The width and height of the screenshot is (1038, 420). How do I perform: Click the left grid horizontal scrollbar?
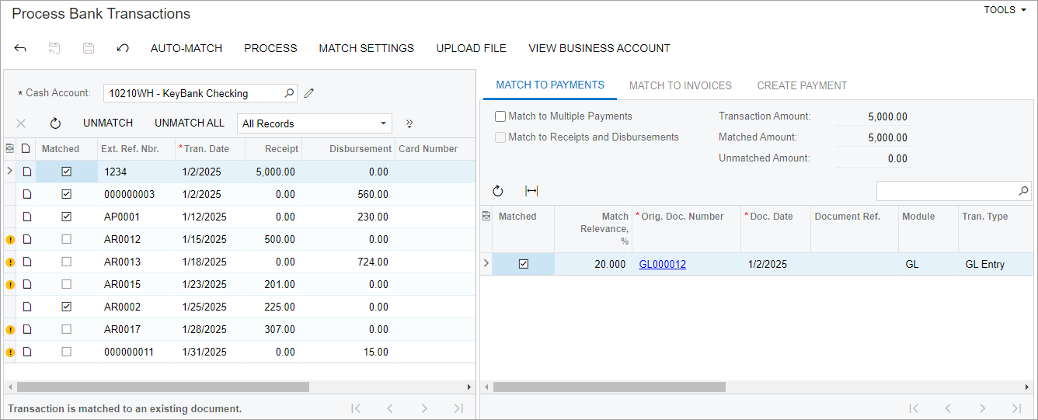(x=163, y=387)
